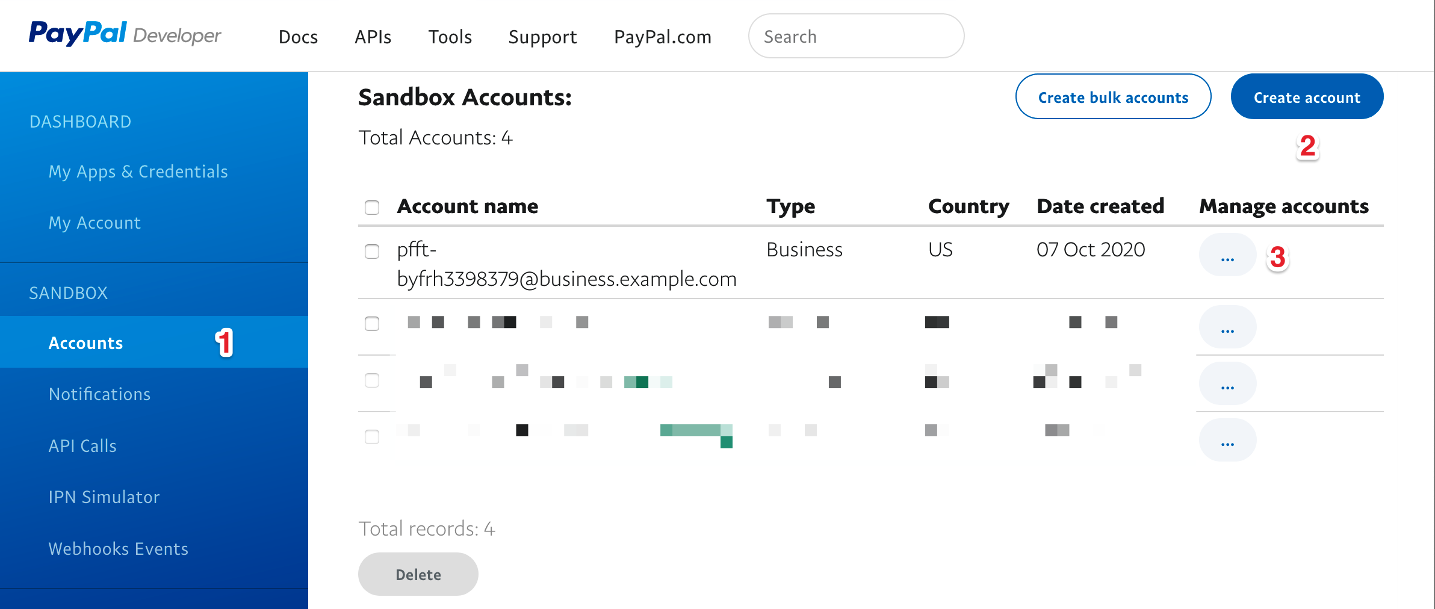Click the Search input field
Screen dimensions: 1435x609
point(855,36)
